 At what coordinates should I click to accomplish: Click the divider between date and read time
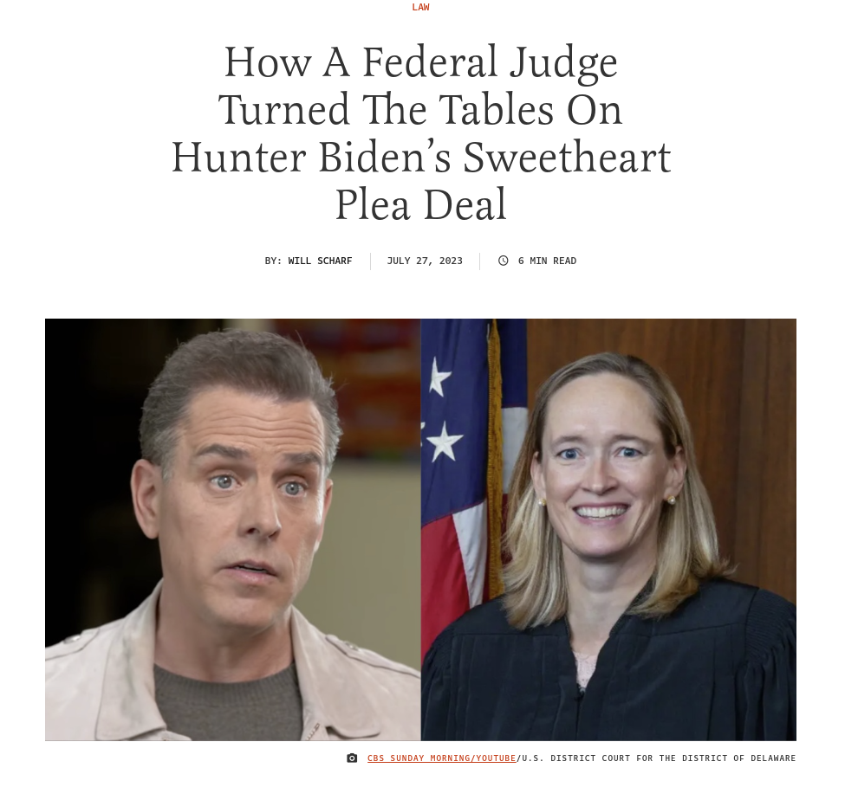[x=480, y=261]
